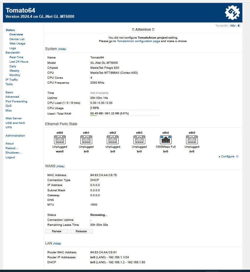Open the Logs page
Viewport: 250px width, 272px height.
pos(13,48)
